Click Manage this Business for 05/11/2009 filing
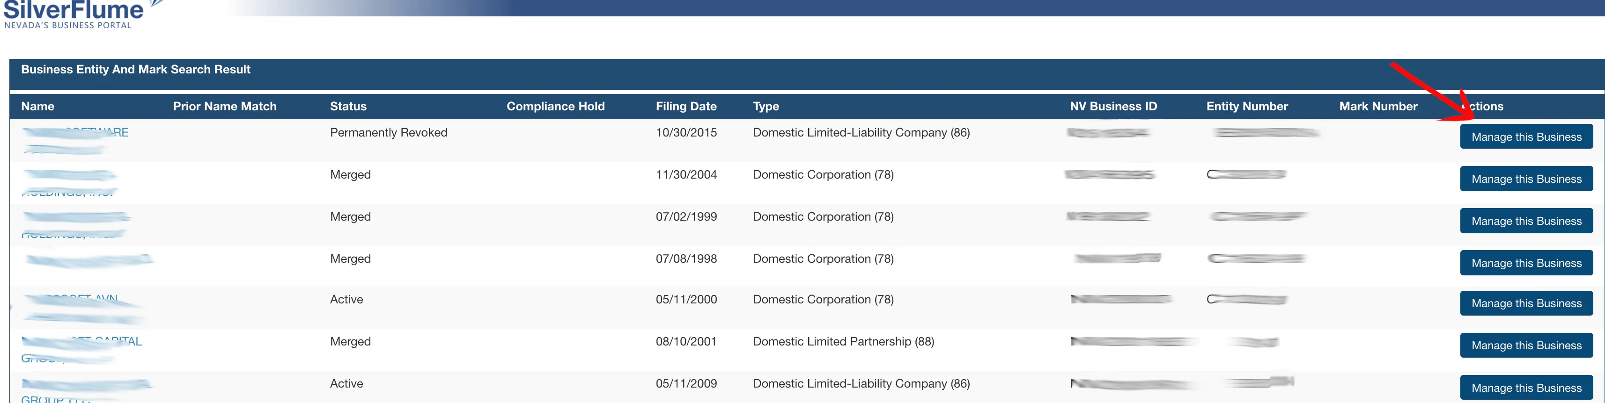Screen dimensions: 1605x403 click(x=1526, y=388)
